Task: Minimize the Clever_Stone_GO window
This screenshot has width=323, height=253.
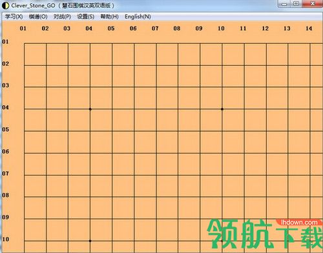Action: 284,4
